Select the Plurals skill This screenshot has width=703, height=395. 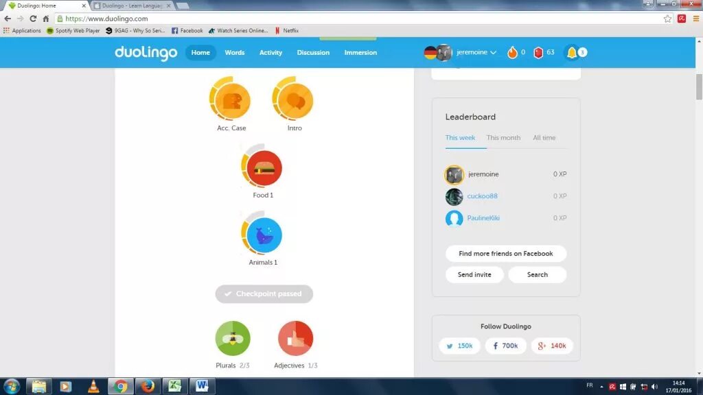[233, 339]
